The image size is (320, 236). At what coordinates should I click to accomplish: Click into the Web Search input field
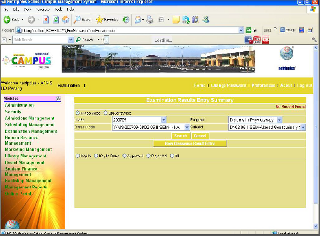[x=40, y=40]
